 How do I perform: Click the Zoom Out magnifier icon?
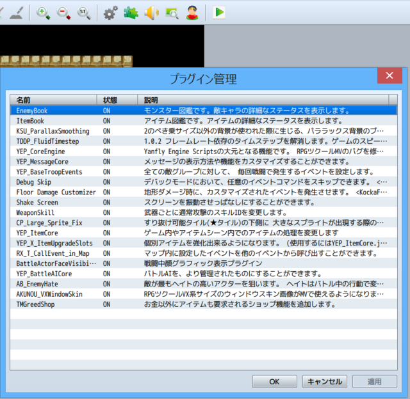pyautogui.click(x=63, y=13)
